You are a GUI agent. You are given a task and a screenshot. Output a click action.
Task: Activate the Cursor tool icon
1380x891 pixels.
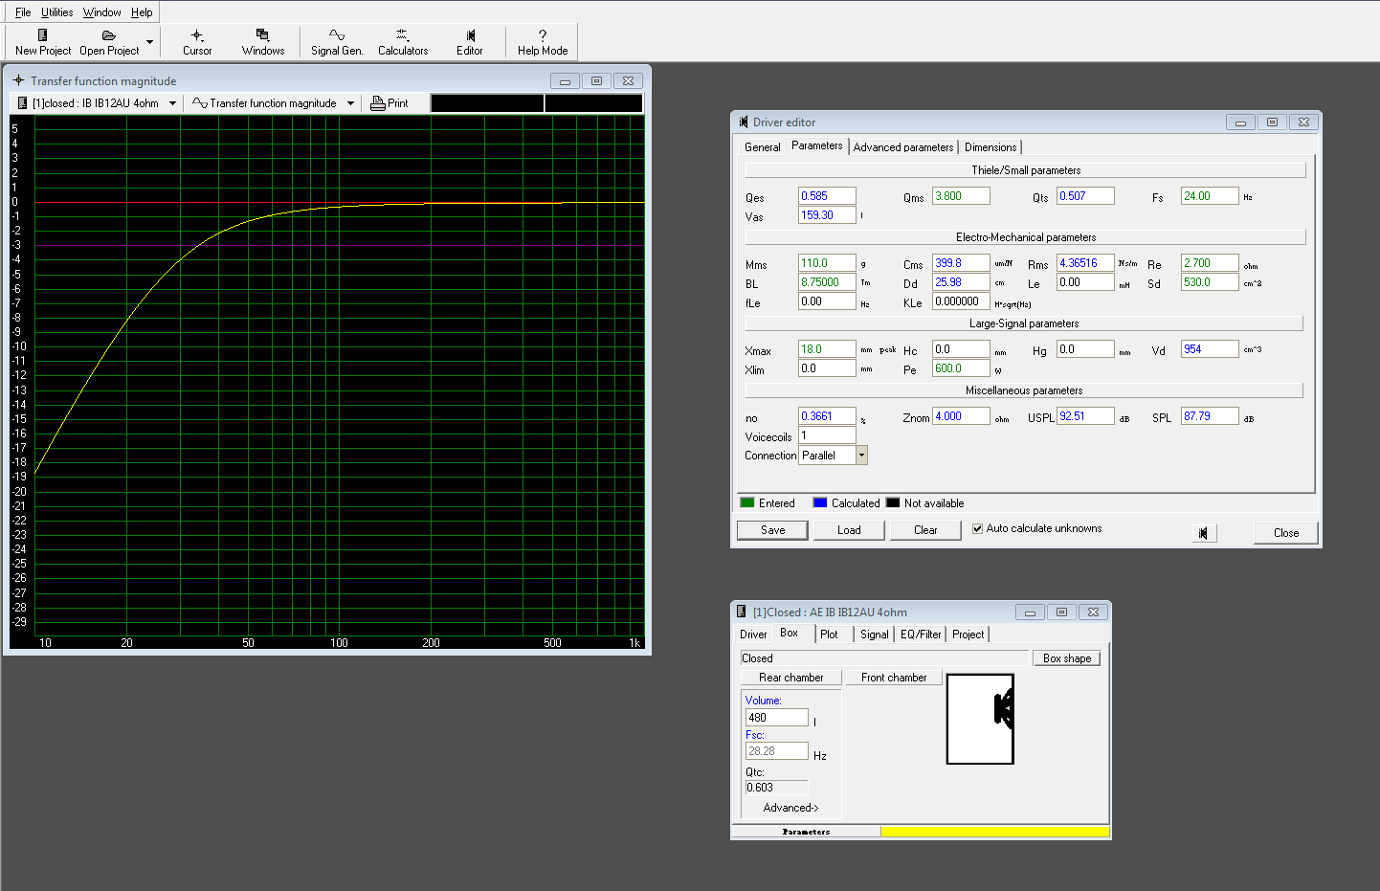[197, 36]
